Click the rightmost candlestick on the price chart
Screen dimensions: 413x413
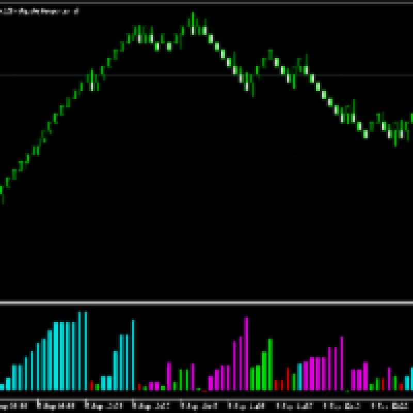[411, 118]
